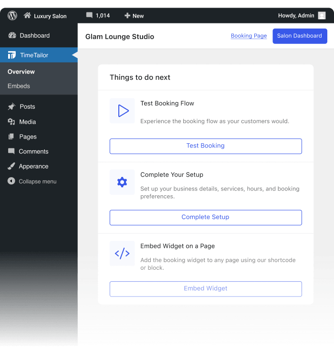Image resolution: width=334 pixels, height=359 pixels.
Task: Click the Pages icon in sidebar
Action: click(x=11, y=137)
